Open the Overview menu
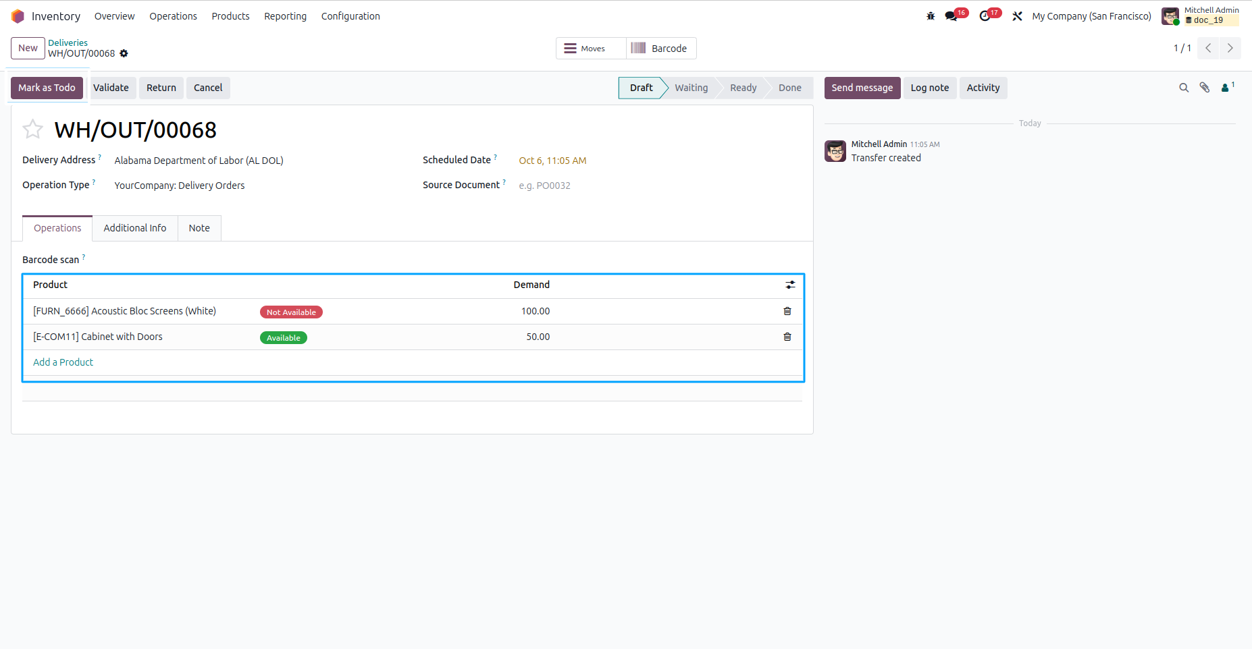 (x=114, y=16)
